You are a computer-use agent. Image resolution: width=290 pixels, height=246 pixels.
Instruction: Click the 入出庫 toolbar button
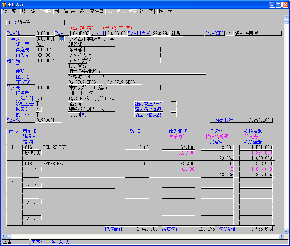[113, 11]
